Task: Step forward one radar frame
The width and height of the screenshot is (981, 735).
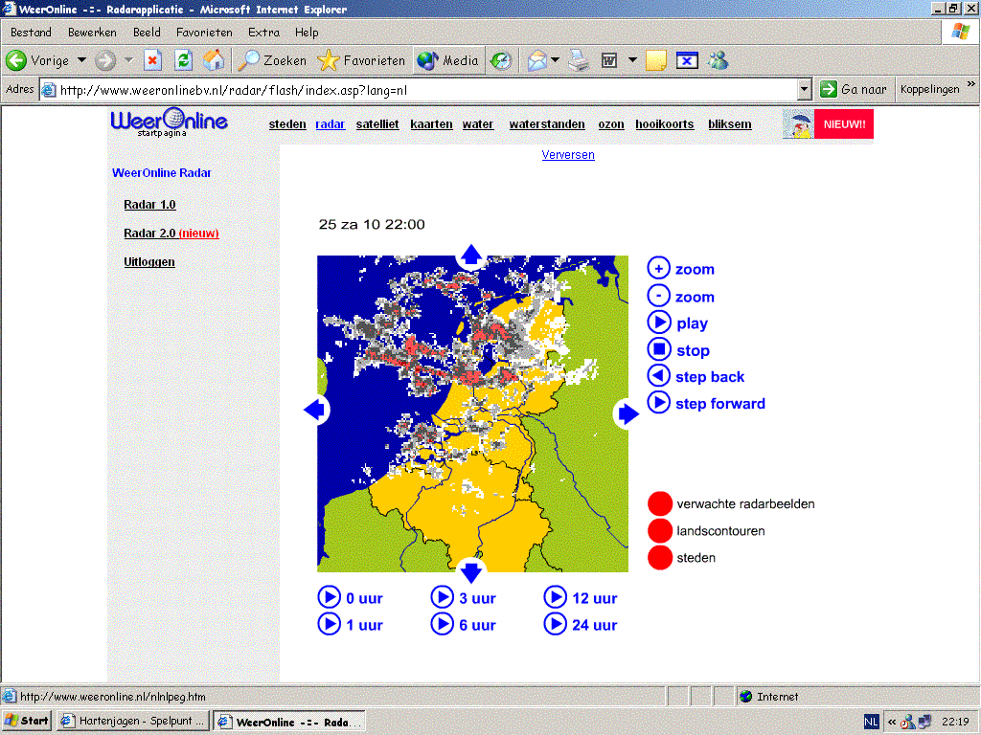Action: pyautogui.click(x=658, y=403)
